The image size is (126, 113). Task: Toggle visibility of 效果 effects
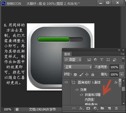[x=77, y=90]
